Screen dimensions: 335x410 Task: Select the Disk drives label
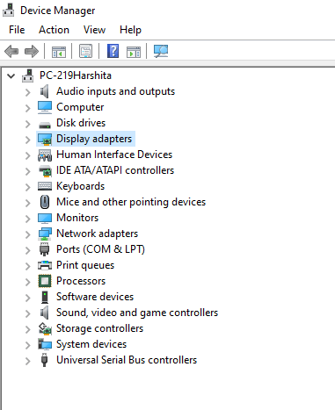pos(81,123)
